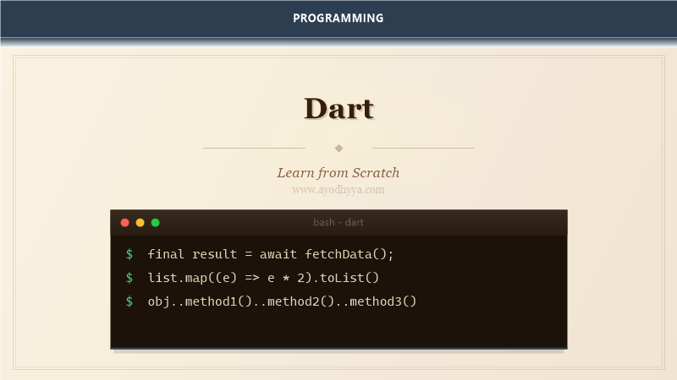The height and width of the screenshot is (380, 677).
Task: Click the dollar prompt before list.map
Action: pos(129,278)
